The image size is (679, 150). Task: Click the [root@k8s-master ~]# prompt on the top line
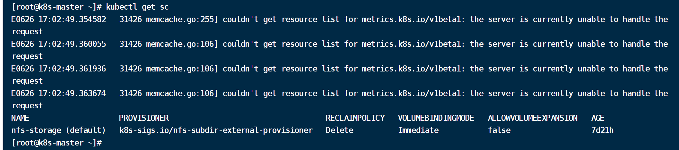(57, 7)
